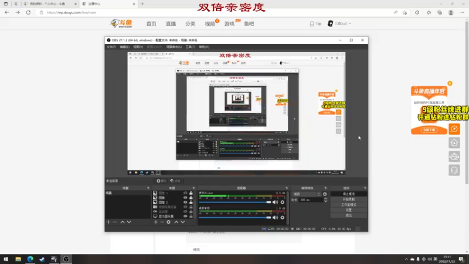Open browser favorites star icon
Viewport: 469px width, 264px height.
point(429,12)
